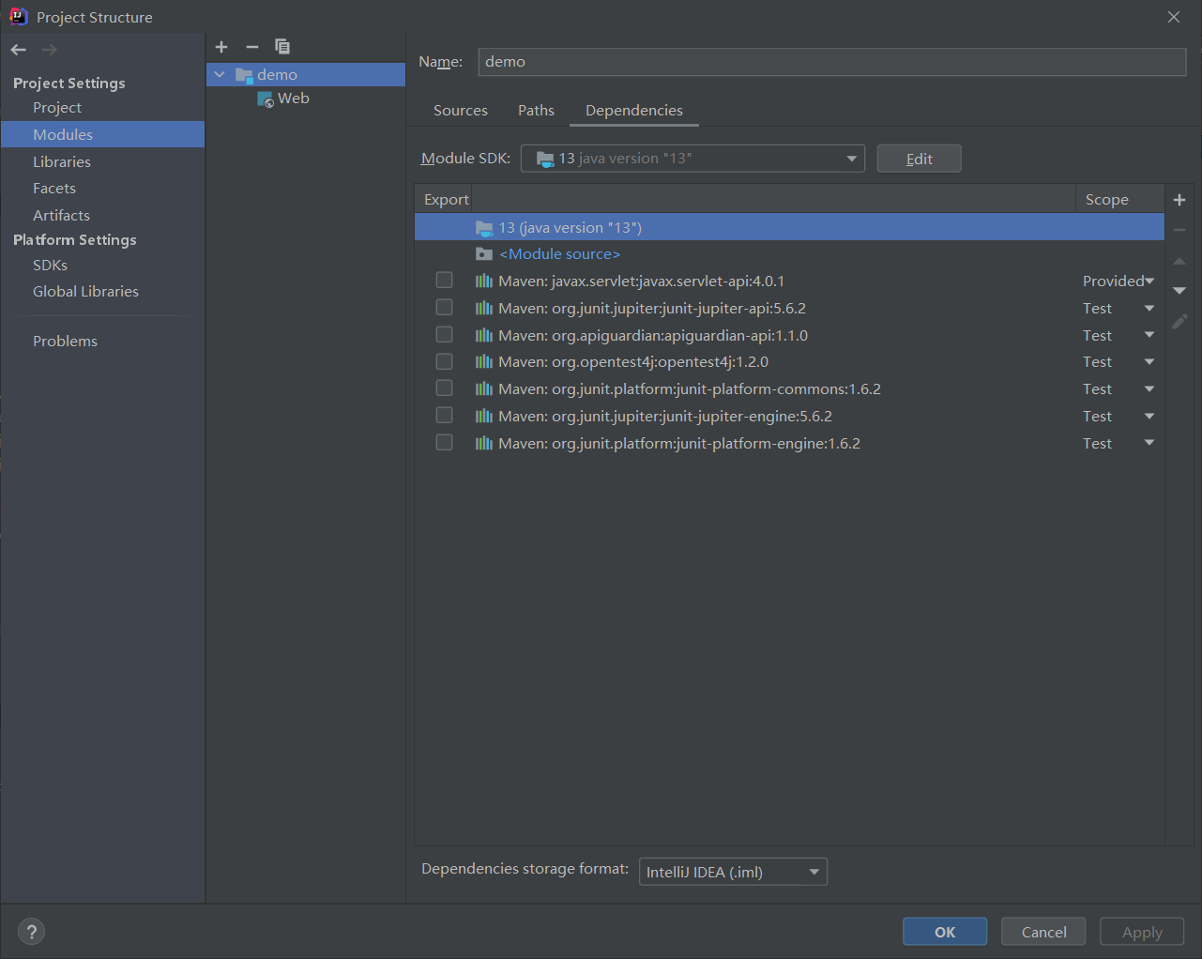Change Provided scope for javax.servlet-api
Screen dimensions: 1202x959
(x=1118, y=282)
